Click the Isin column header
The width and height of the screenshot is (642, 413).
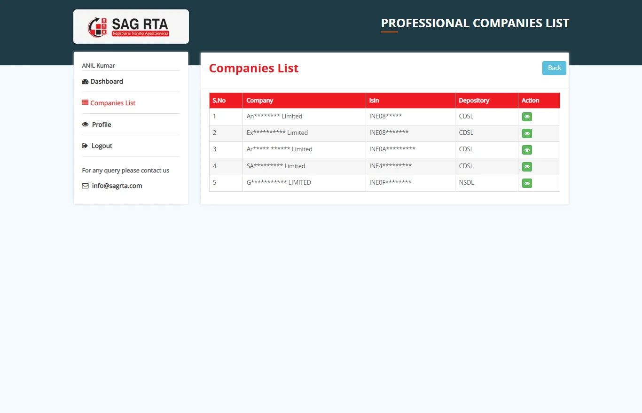pyautogui.click(x=374, y=101)
